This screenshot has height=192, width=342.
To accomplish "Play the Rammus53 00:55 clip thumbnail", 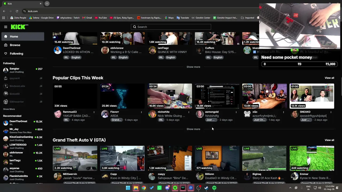I will tap(75, 96).
